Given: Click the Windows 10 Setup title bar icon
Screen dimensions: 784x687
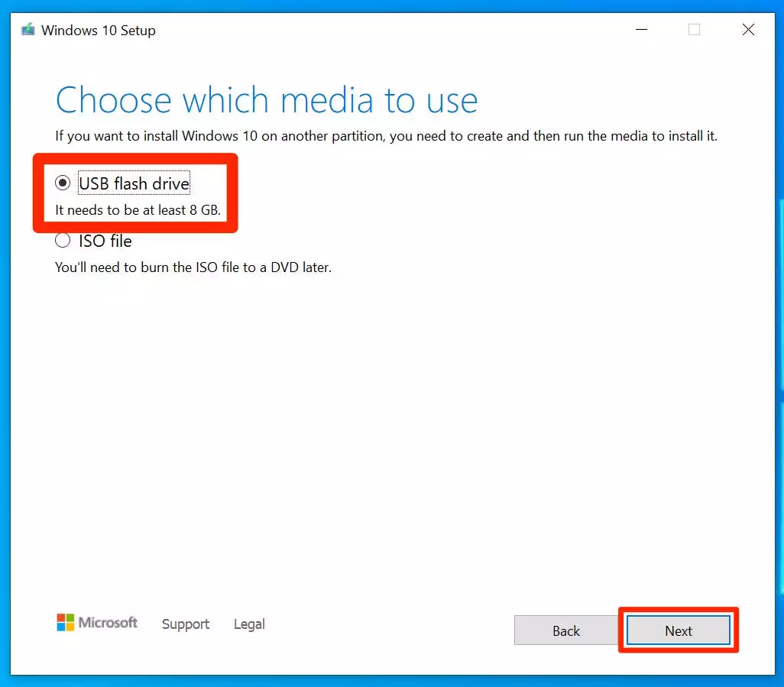Looking at the screenshot, I should tap(28, 31).
